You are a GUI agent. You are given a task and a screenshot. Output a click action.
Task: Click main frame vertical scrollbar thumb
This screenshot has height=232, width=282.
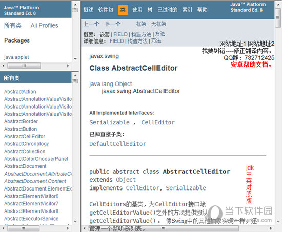click(x=278, y=17)
